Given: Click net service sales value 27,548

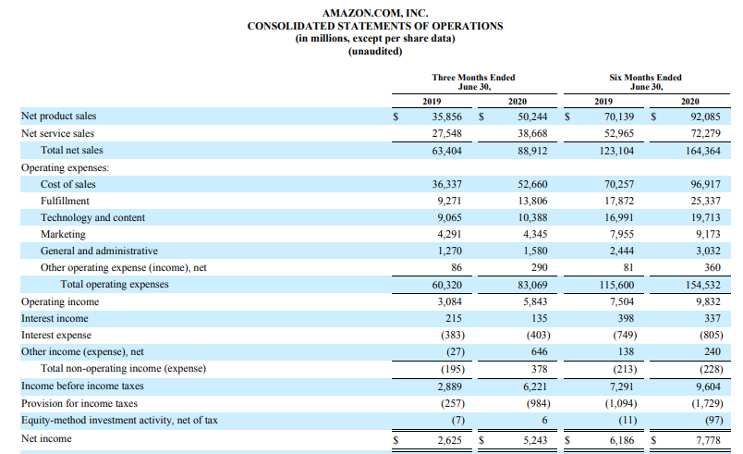Looking at the screenshot, I should pos(446,134).
